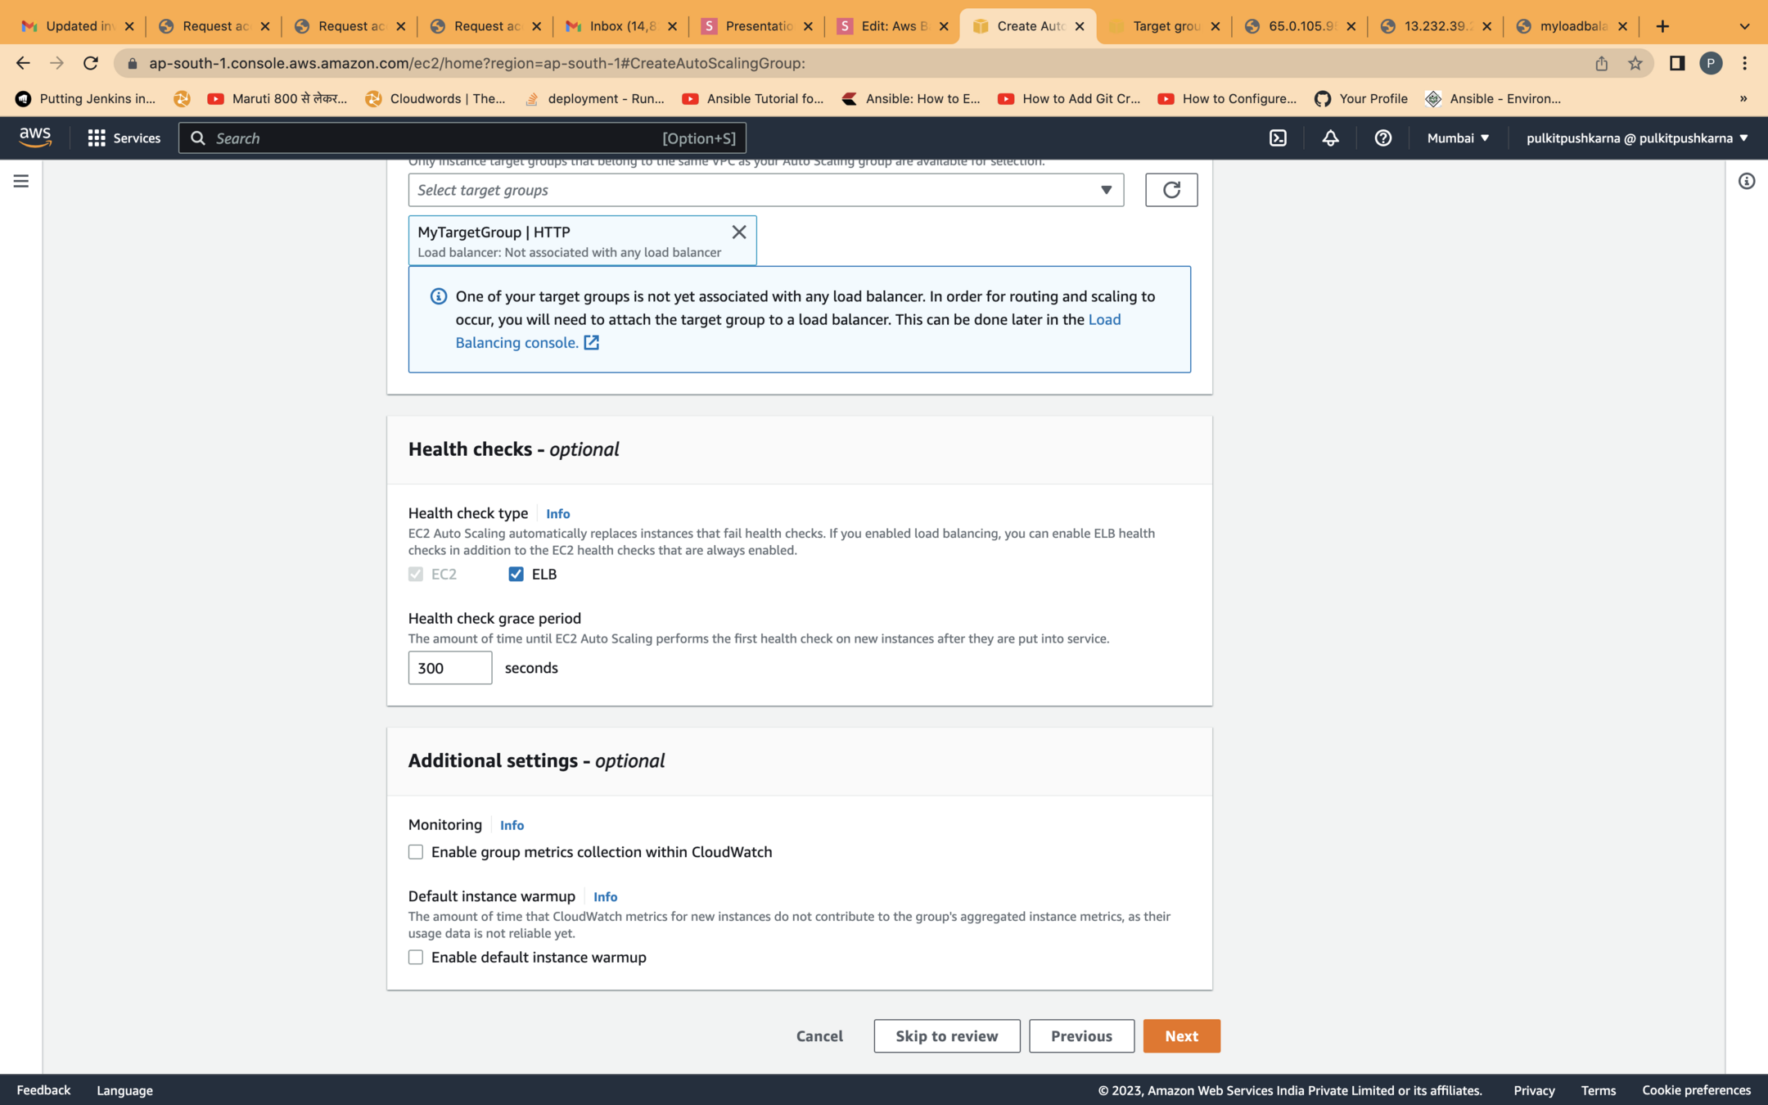Click the AWS logo home icon
The image size is (1768, 1105).
[x=35, y=138]
